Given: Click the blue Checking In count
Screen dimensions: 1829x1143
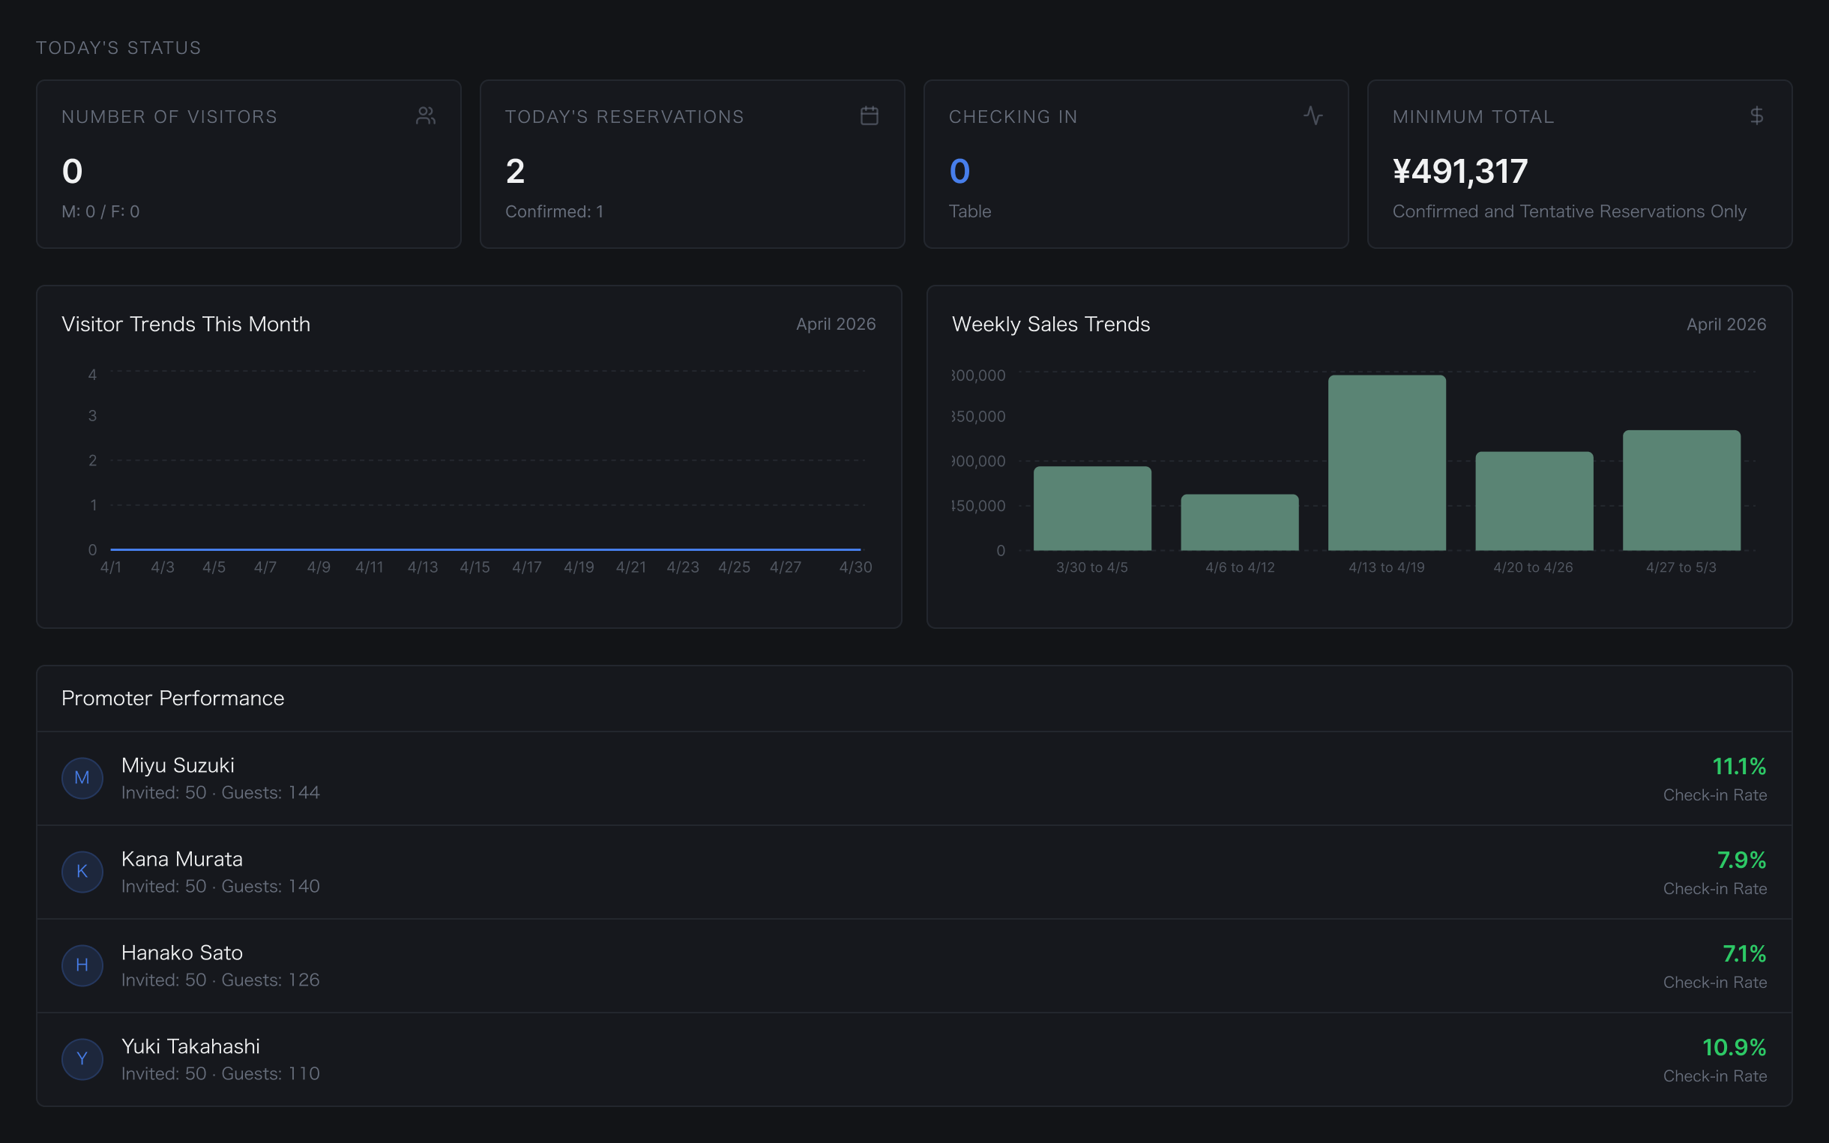Looking at the screenshot, I should [x=959, y=172].
